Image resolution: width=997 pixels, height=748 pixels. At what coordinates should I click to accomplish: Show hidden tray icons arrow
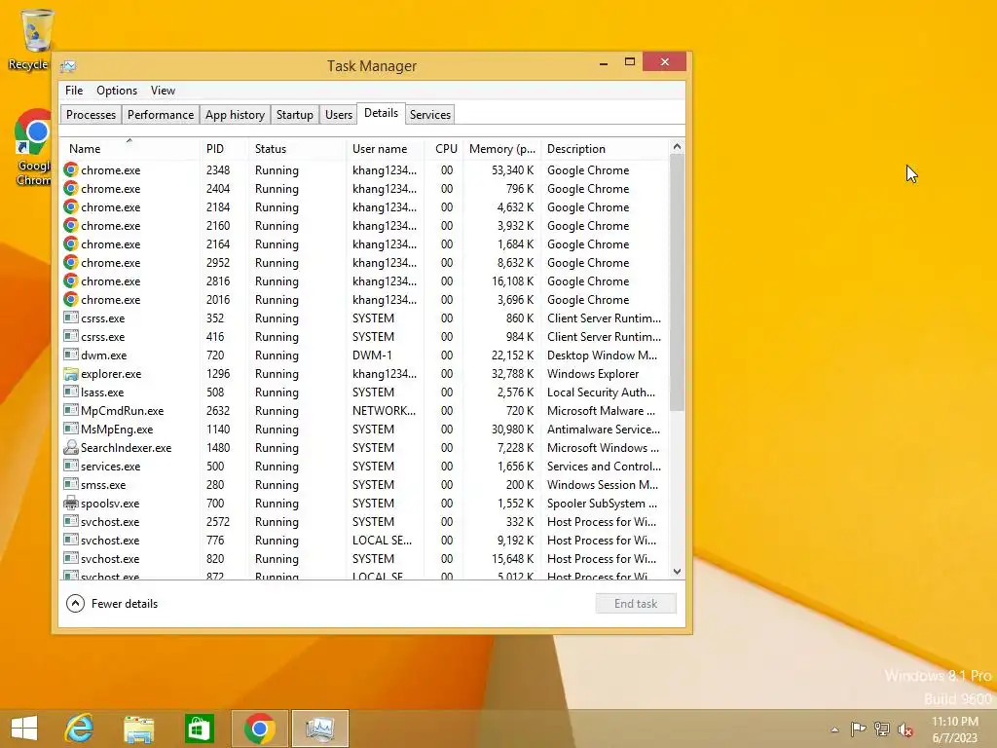(834, 729)
